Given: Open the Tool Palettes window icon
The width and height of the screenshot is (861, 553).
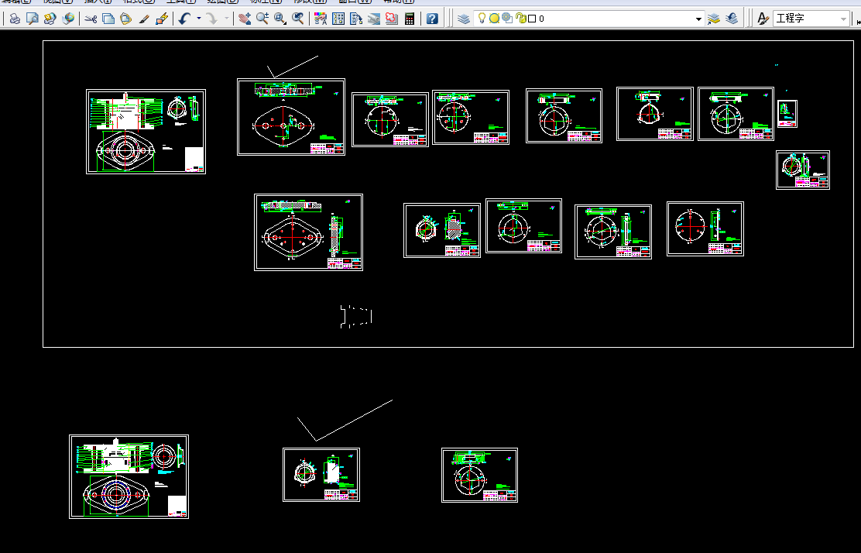Looking at the screenshot, I should (356, 19).
